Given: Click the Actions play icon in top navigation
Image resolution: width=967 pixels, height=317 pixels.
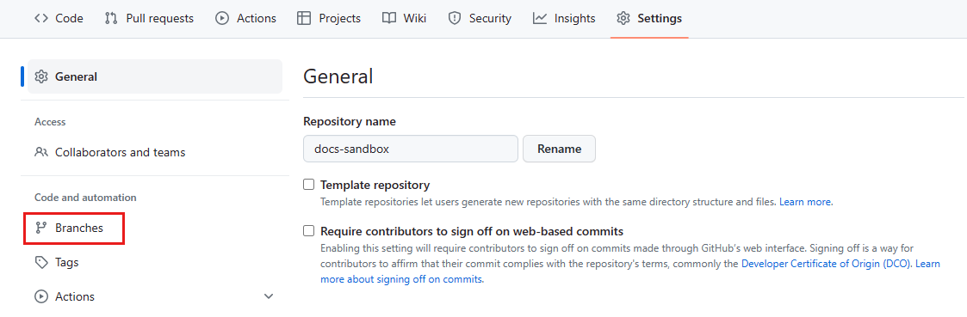Looking at the screenshot, I should [x=222, y=18].
